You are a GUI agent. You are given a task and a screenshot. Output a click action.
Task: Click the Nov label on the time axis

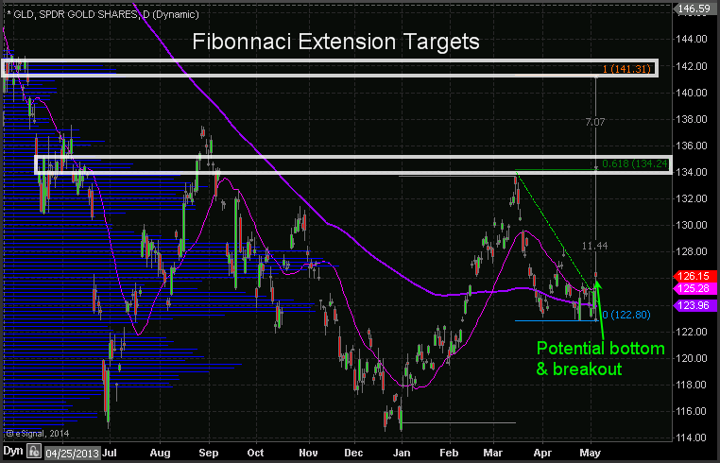(x=308, y=453)
